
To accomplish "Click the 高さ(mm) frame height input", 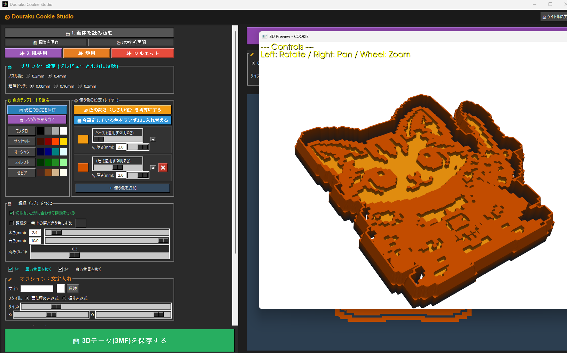I will point(35,241).
